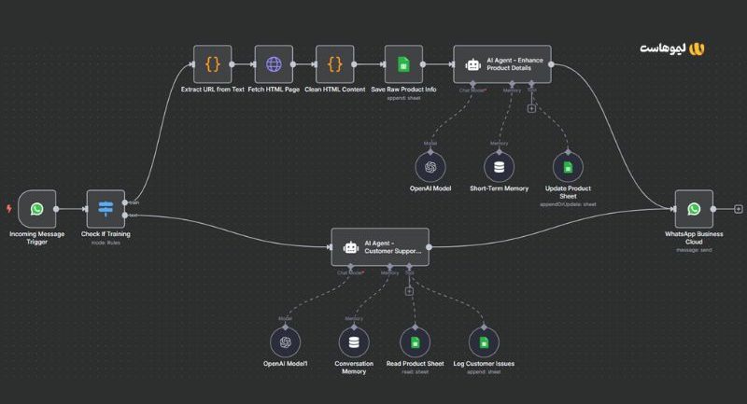Select the OpenAI Model node
Viewport: 747px width, 404px height.
[x=430, y=167]
